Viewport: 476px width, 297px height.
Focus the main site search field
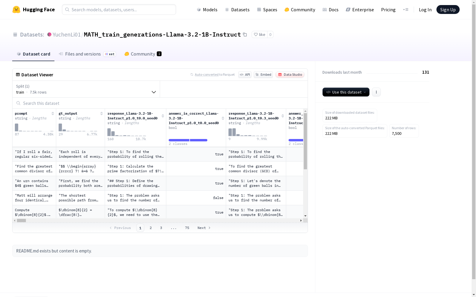pyautogui.click(x=119, y=10)
